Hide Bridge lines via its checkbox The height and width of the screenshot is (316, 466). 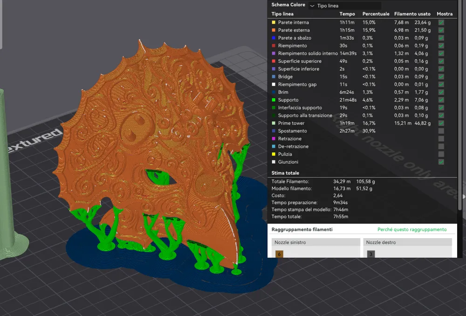[441, 76]
